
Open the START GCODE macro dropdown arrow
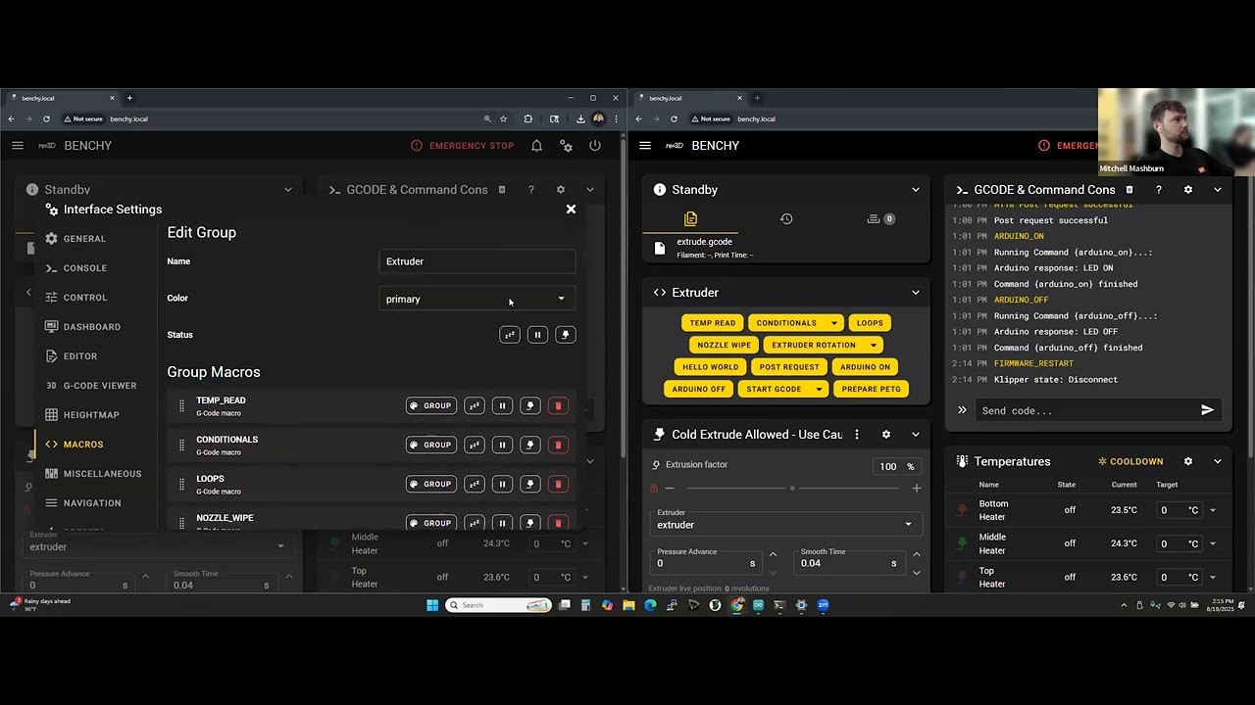818,389
